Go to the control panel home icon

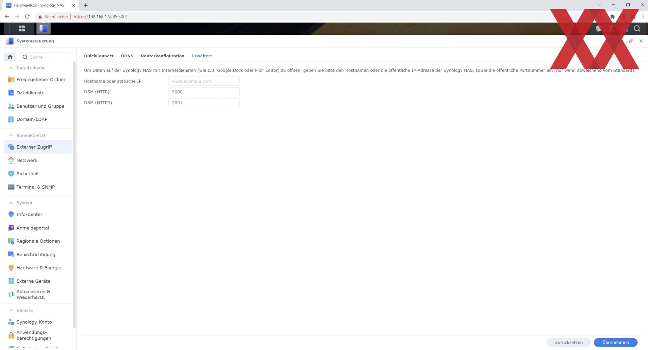10,57
